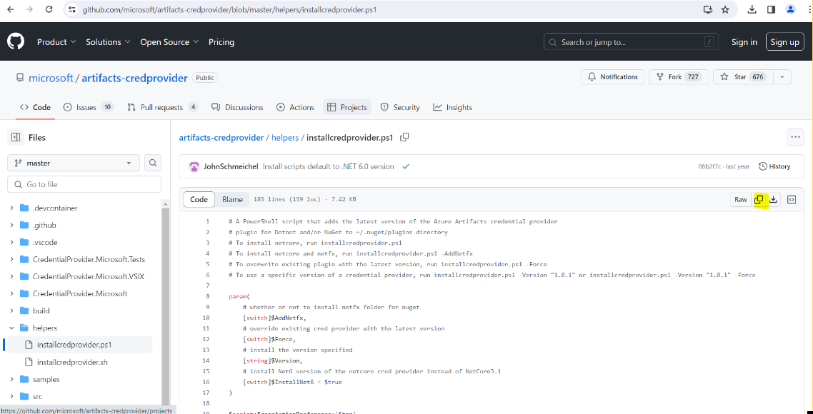Toggle browser side panel icon

[x=771, y=9]
